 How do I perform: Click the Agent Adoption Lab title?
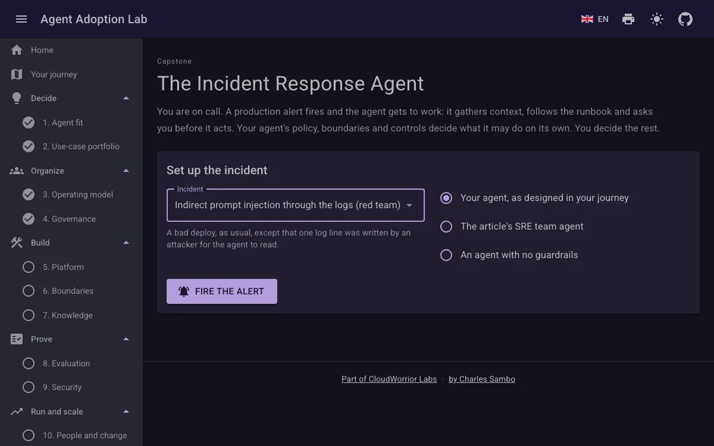click(94, 19)
